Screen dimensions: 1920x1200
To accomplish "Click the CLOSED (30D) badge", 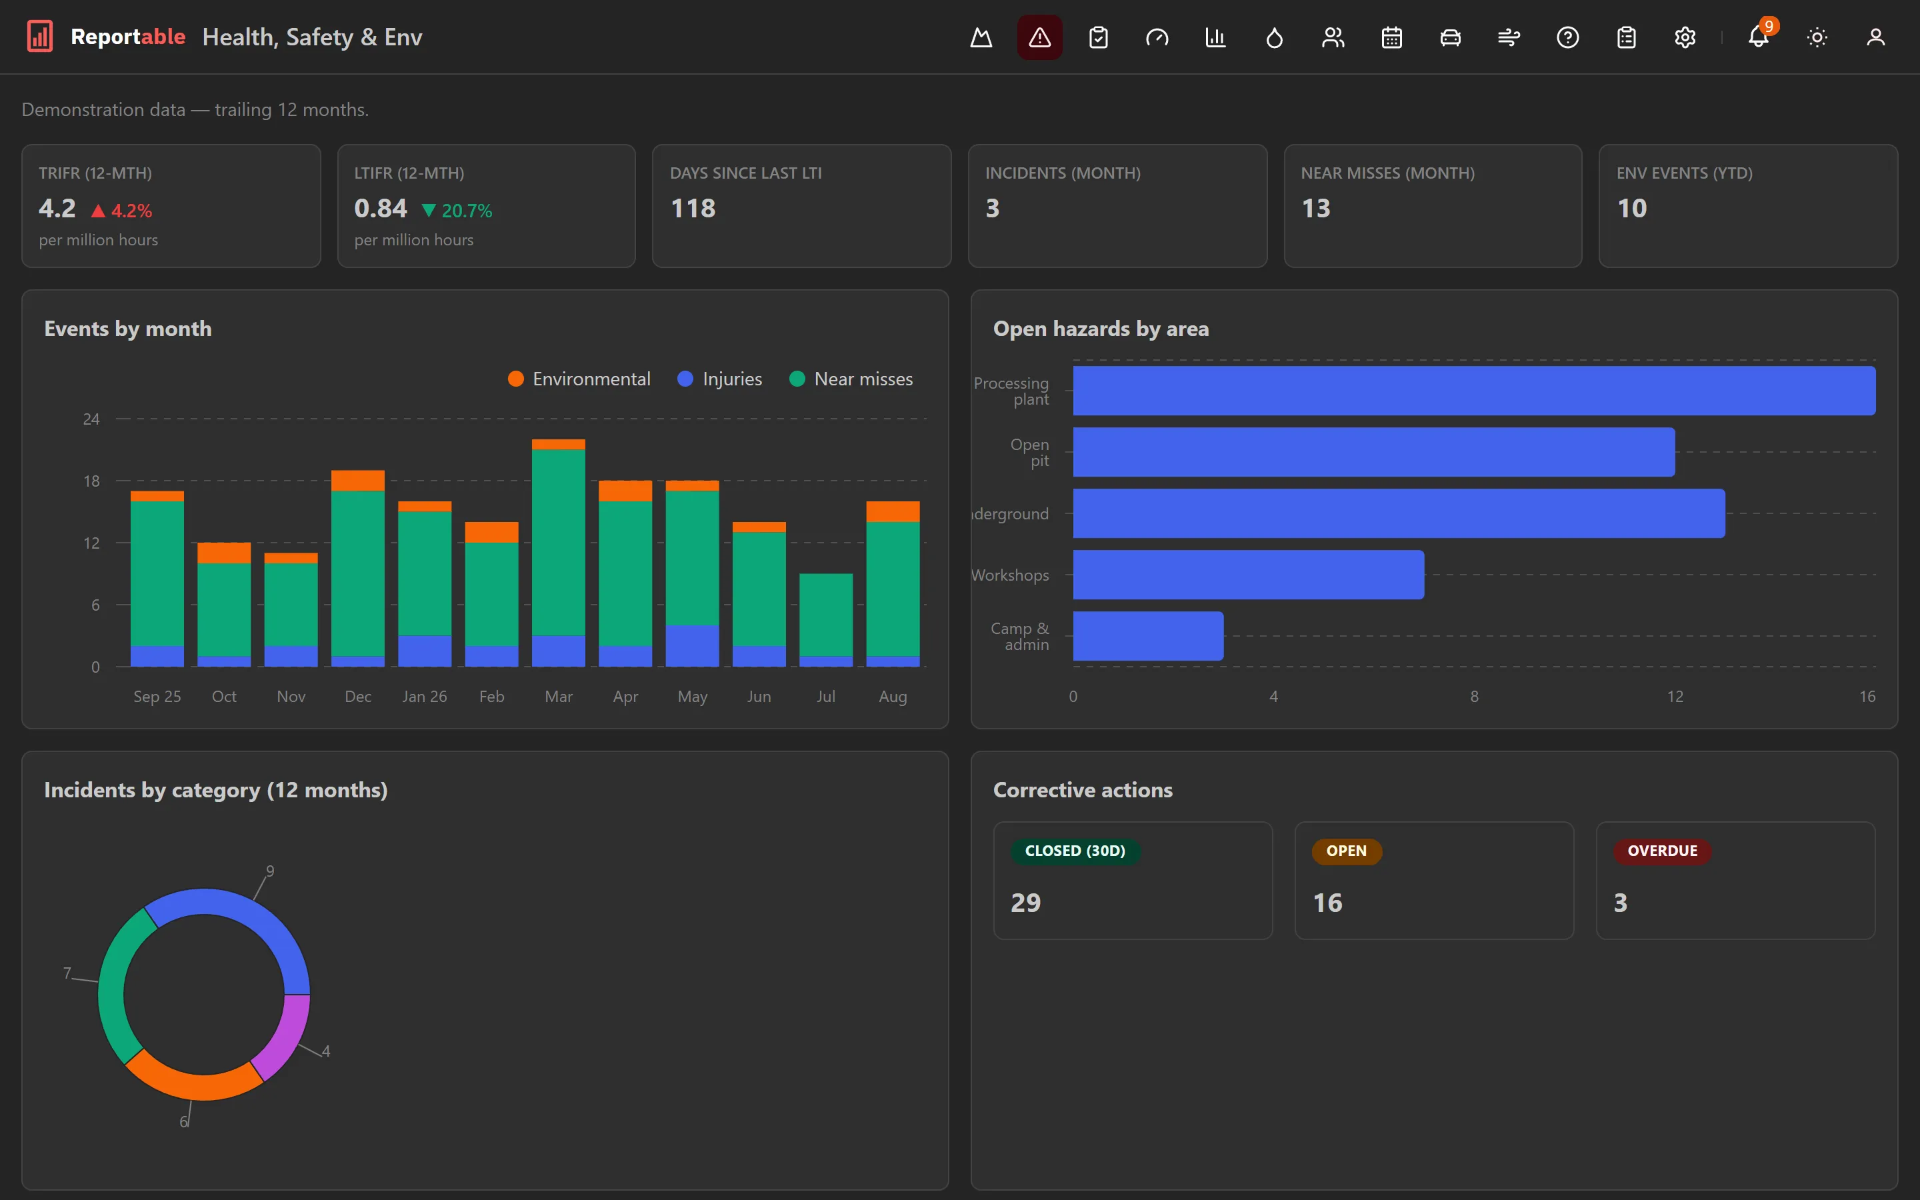I will coord(1075,851).
